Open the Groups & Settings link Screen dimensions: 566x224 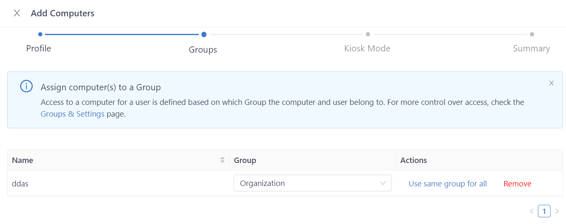click(73, 114)
